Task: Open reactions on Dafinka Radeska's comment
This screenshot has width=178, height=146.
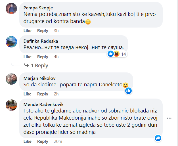Action: point(117,54)
